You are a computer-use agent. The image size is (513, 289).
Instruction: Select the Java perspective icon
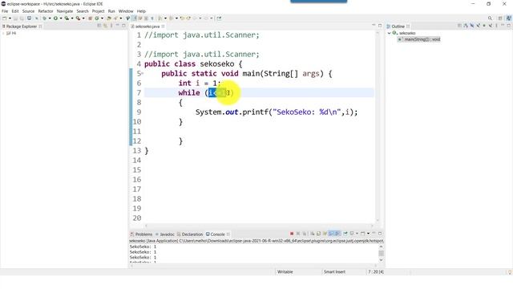coord(509,18)
